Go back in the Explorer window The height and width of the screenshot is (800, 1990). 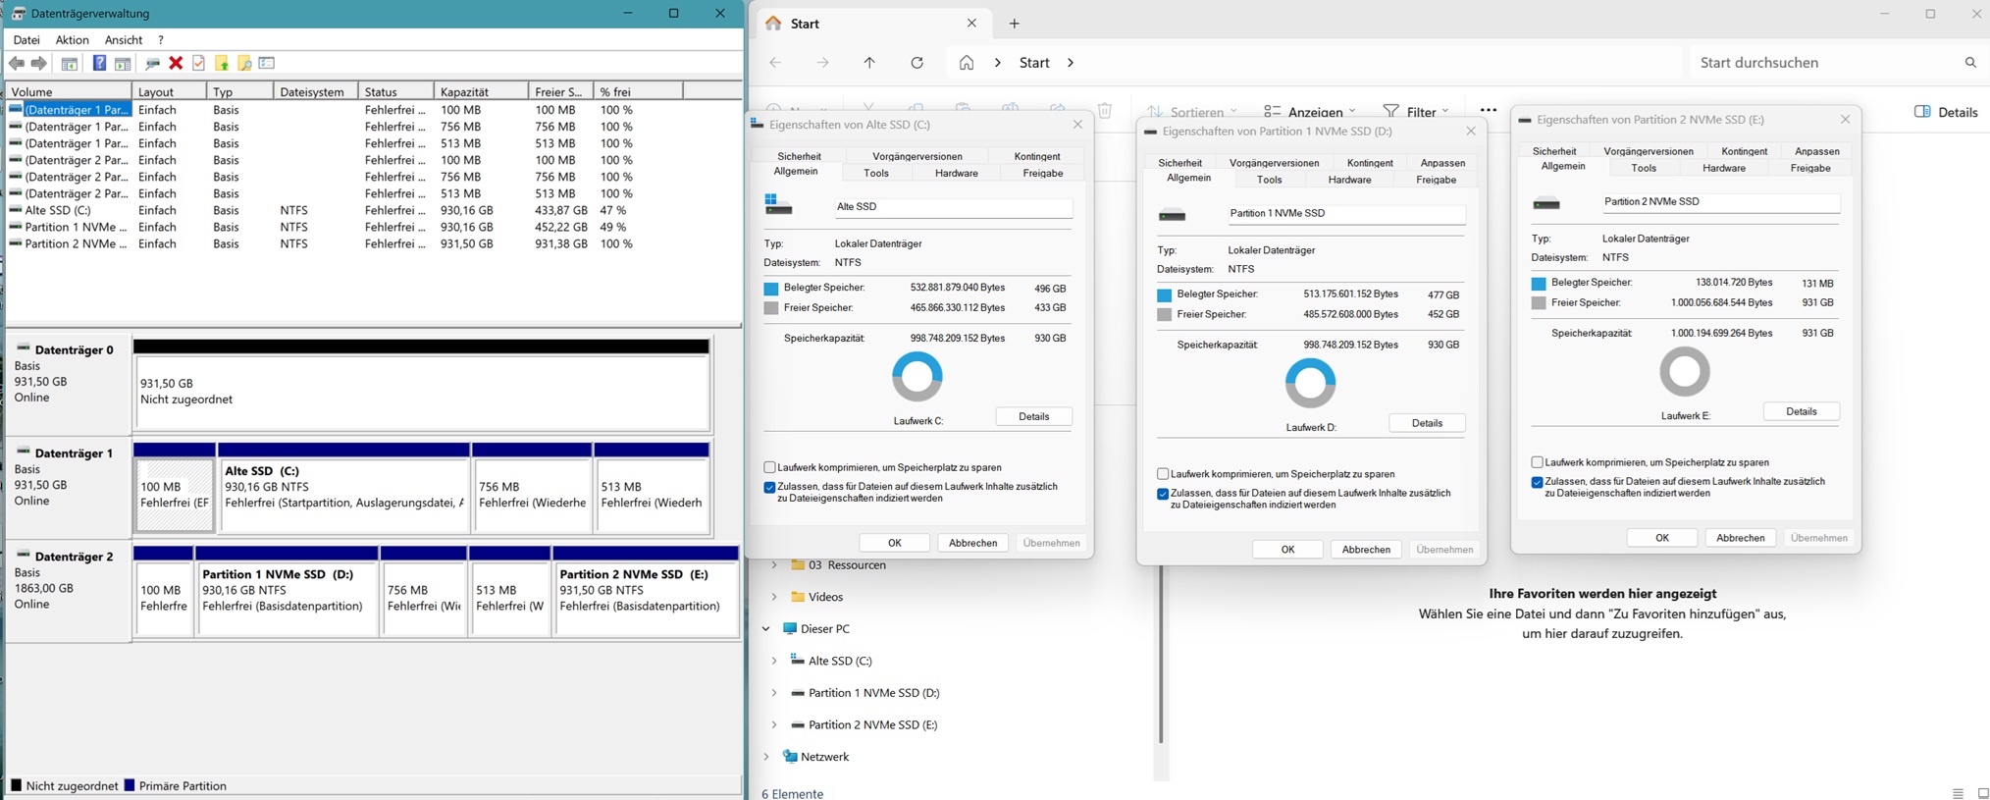[775, 63]
